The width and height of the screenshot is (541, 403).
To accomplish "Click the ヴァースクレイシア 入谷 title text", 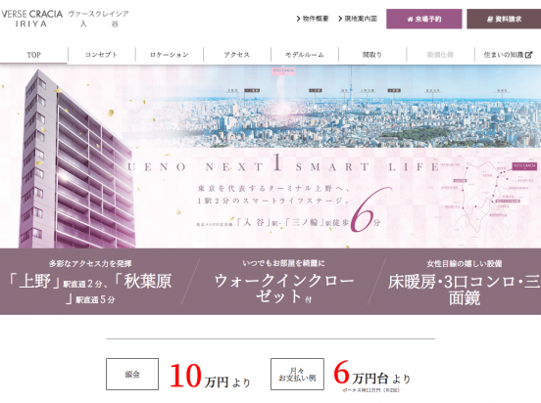I will pyautogui.click(x=99, y=19).
